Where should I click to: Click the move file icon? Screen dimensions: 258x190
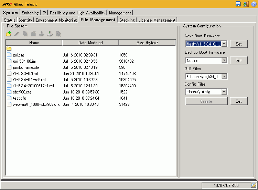[33, 34]
